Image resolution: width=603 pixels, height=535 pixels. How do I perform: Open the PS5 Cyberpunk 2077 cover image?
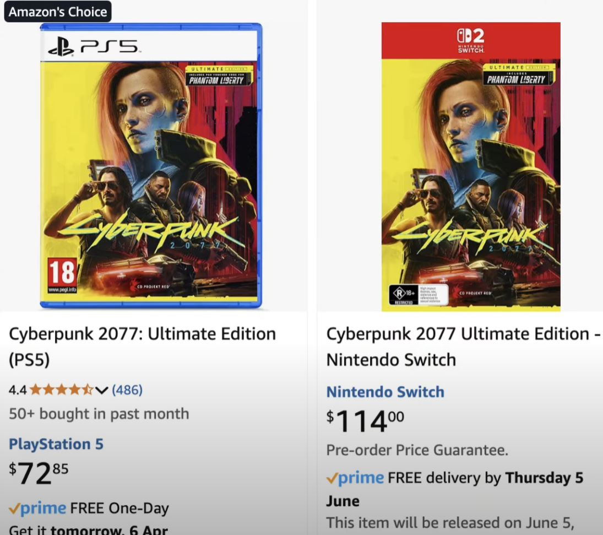151,165
